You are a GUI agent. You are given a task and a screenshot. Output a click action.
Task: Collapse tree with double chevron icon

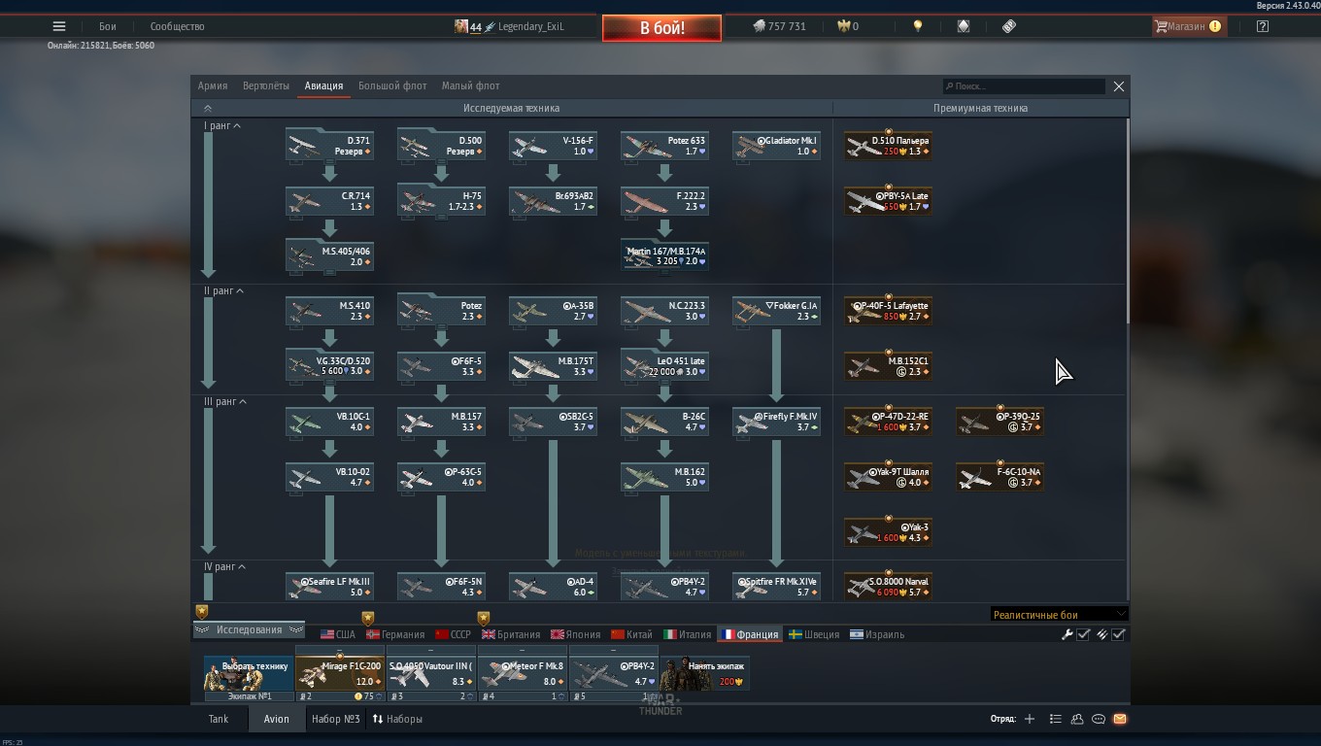click(x=207, y=109)
